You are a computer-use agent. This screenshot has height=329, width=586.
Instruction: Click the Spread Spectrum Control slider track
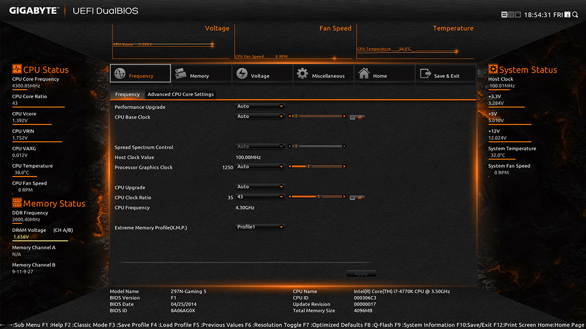coord(317,146)
